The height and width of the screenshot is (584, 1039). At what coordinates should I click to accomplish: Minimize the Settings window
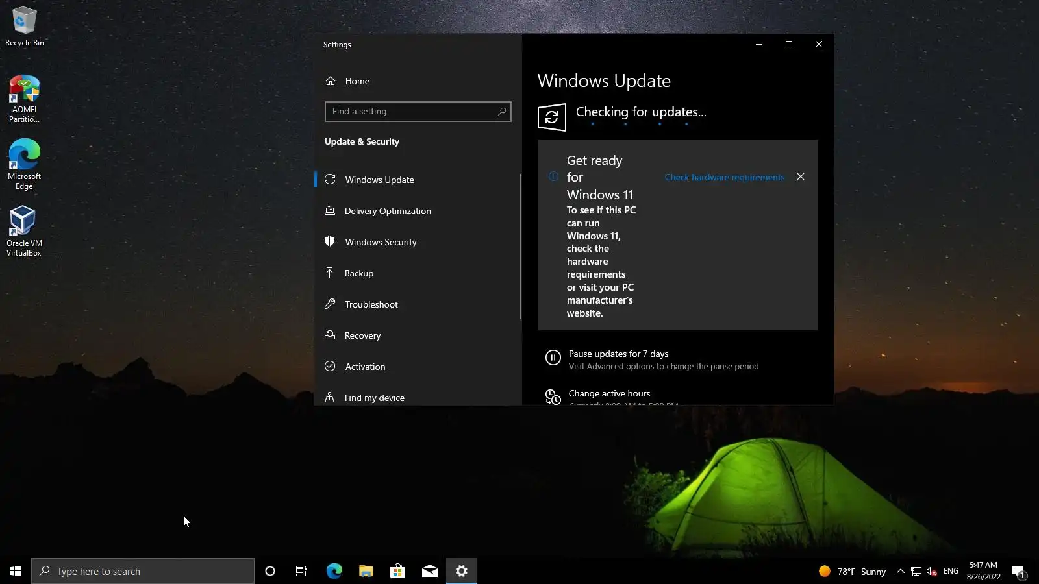[759, 44]
